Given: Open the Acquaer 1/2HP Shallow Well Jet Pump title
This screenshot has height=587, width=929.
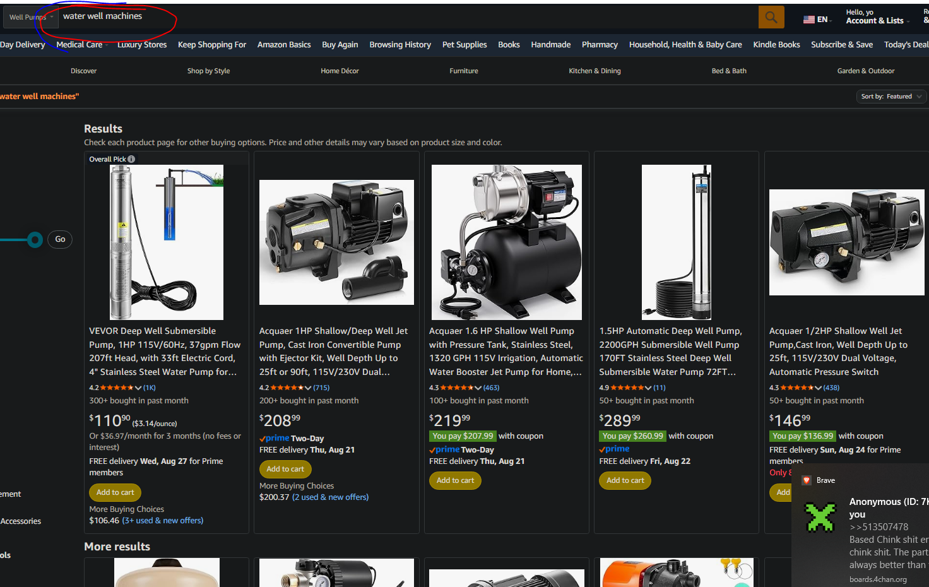Looking at the screenshot, I should pos(839,352).
